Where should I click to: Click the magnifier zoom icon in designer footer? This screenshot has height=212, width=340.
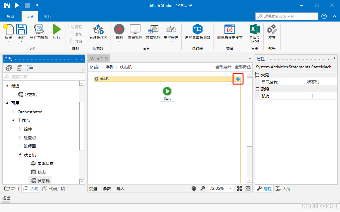coord(203,188)
